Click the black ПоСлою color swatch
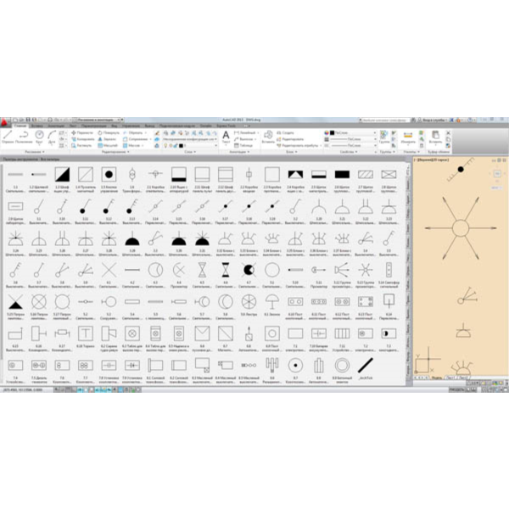 (x=332, y=133)
